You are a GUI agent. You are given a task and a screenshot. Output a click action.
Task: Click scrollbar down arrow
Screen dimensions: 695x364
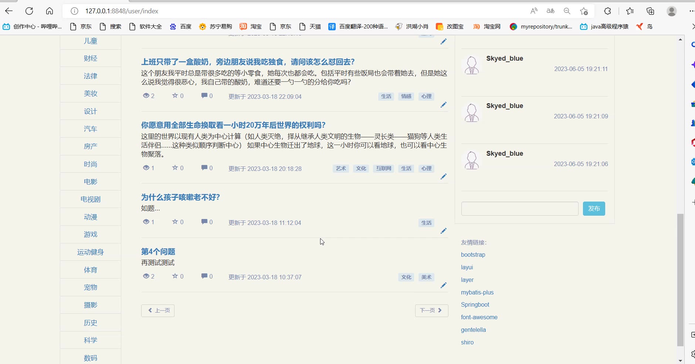click(680, 360)
